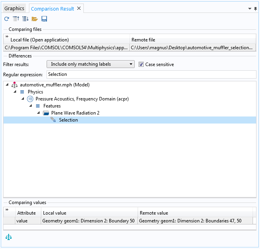Select Plane Wave Radiation 2 tree item
Image resolution: width=260 pixels, height=249 pixels.
click(75, 113)
